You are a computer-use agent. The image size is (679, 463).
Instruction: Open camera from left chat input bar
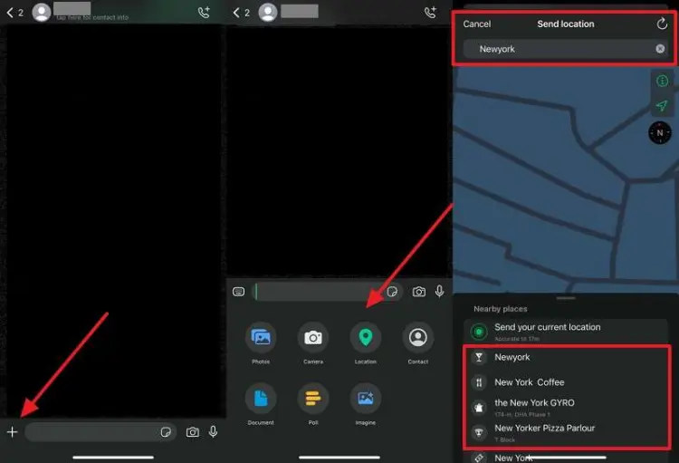[193, 432]
